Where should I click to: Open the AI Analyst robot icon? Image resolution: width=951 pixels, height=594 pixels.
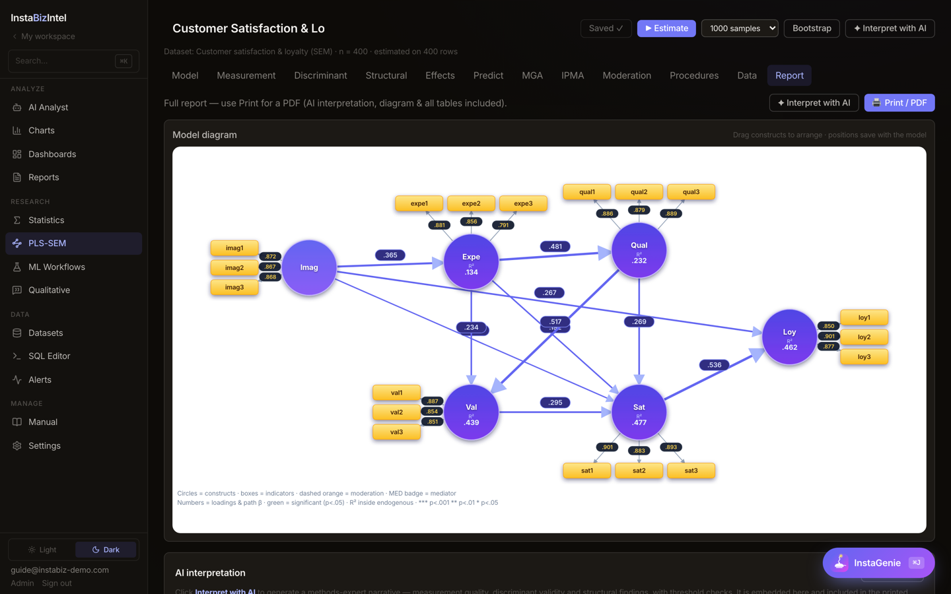(x=17, y=108)
